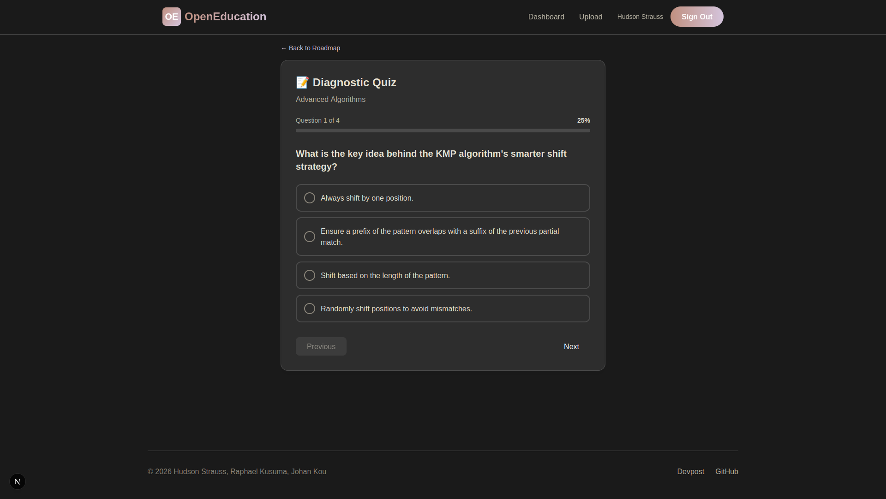Screen dimensions: 886x499
Task: Click the OpenEducation brand title
Action: (225, 17)
